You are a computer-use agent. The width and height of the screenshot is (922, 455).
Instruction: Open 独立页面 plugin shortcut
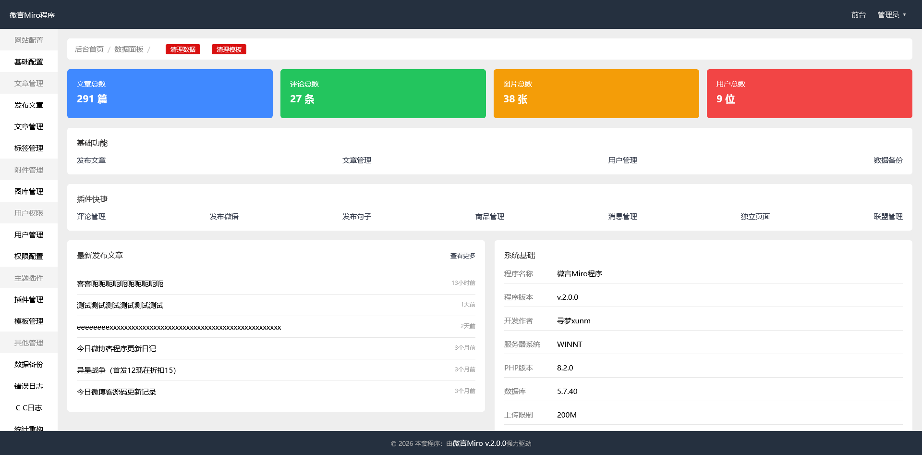click(755, 216)
